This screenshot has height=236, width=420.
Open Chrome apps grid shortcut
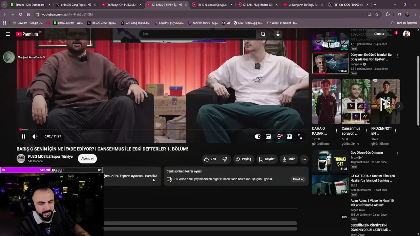4,23
